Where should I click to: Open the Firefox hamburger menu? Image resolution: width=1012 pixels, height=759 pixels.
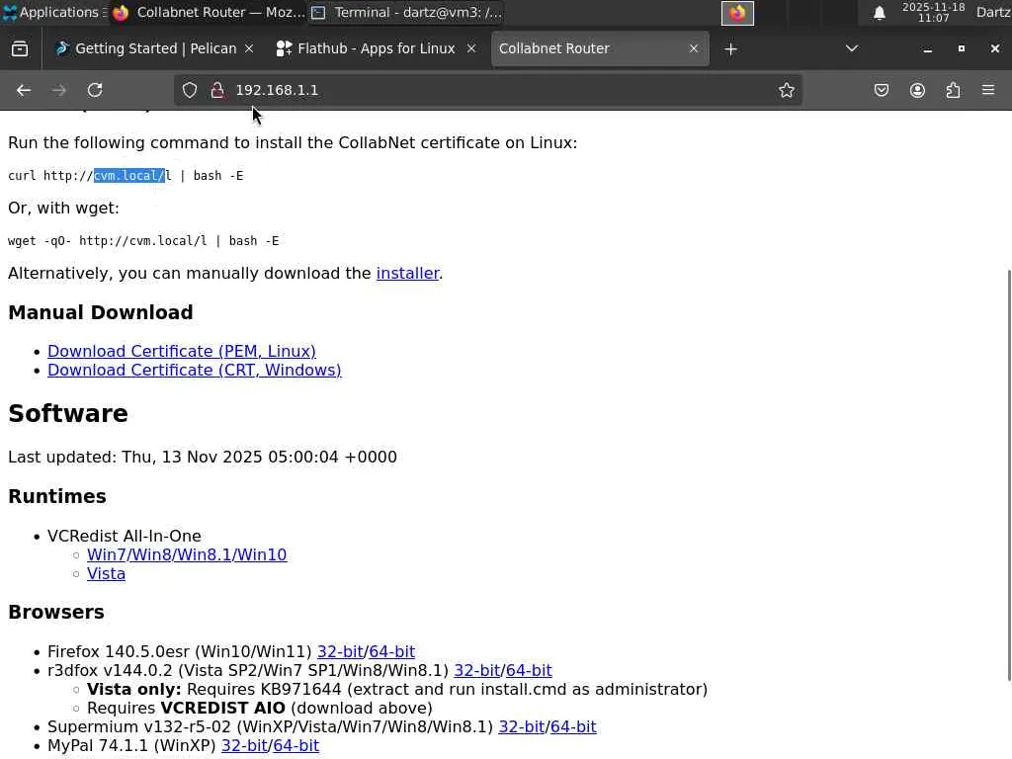[988, 90]
